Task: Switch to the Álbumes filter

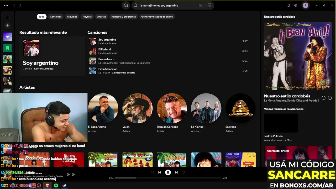Action: point(72,17)
